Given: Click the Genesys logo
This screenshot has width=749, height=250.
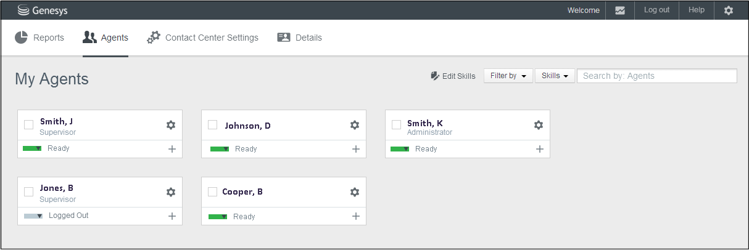Looking at the screenshot, I should click(42, 10).
